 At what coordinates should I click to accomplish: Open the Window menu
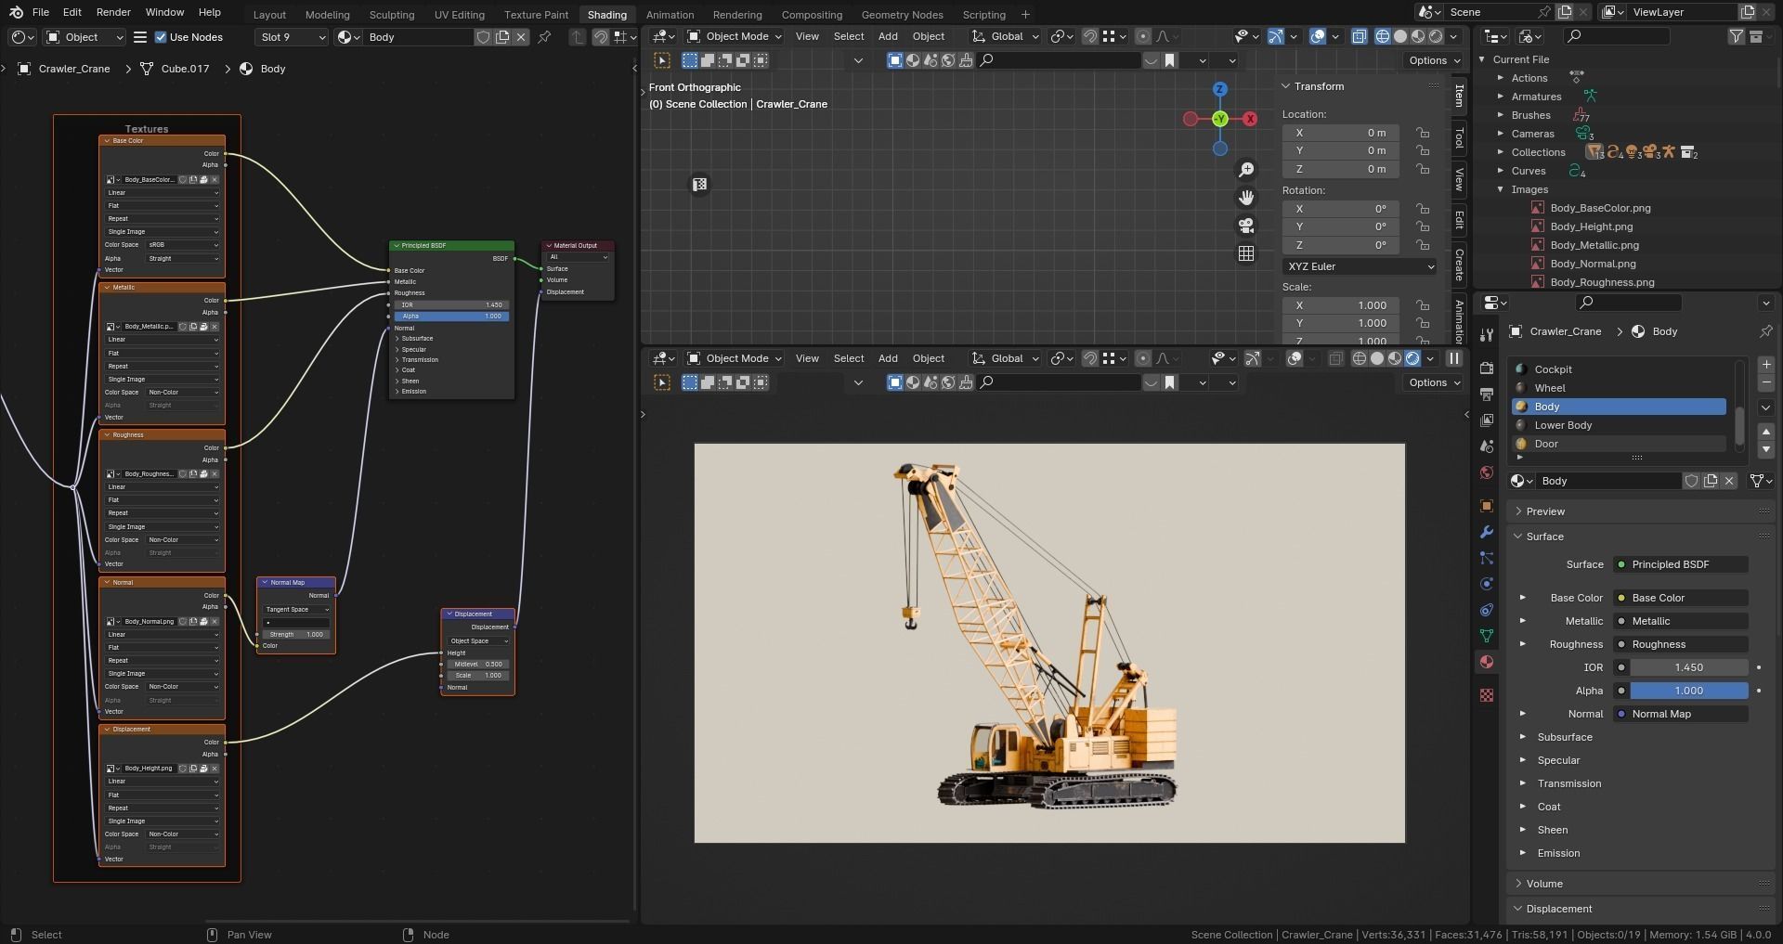[x=164, y=12]
